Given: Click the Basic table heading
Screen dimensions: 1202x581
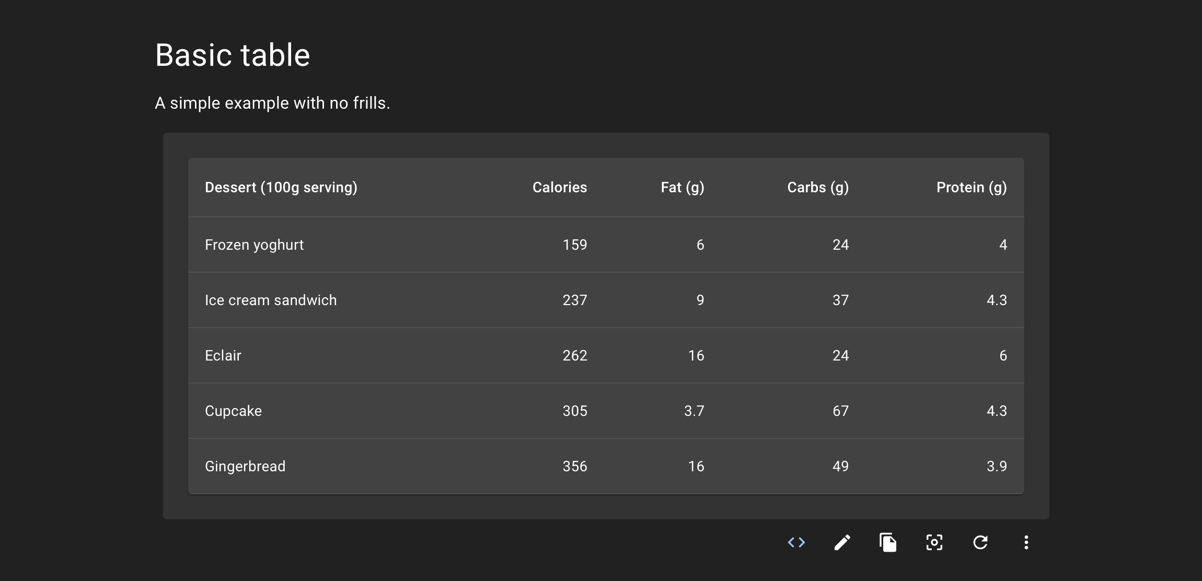Looking at the screenshot, I should tap(233, 55).
